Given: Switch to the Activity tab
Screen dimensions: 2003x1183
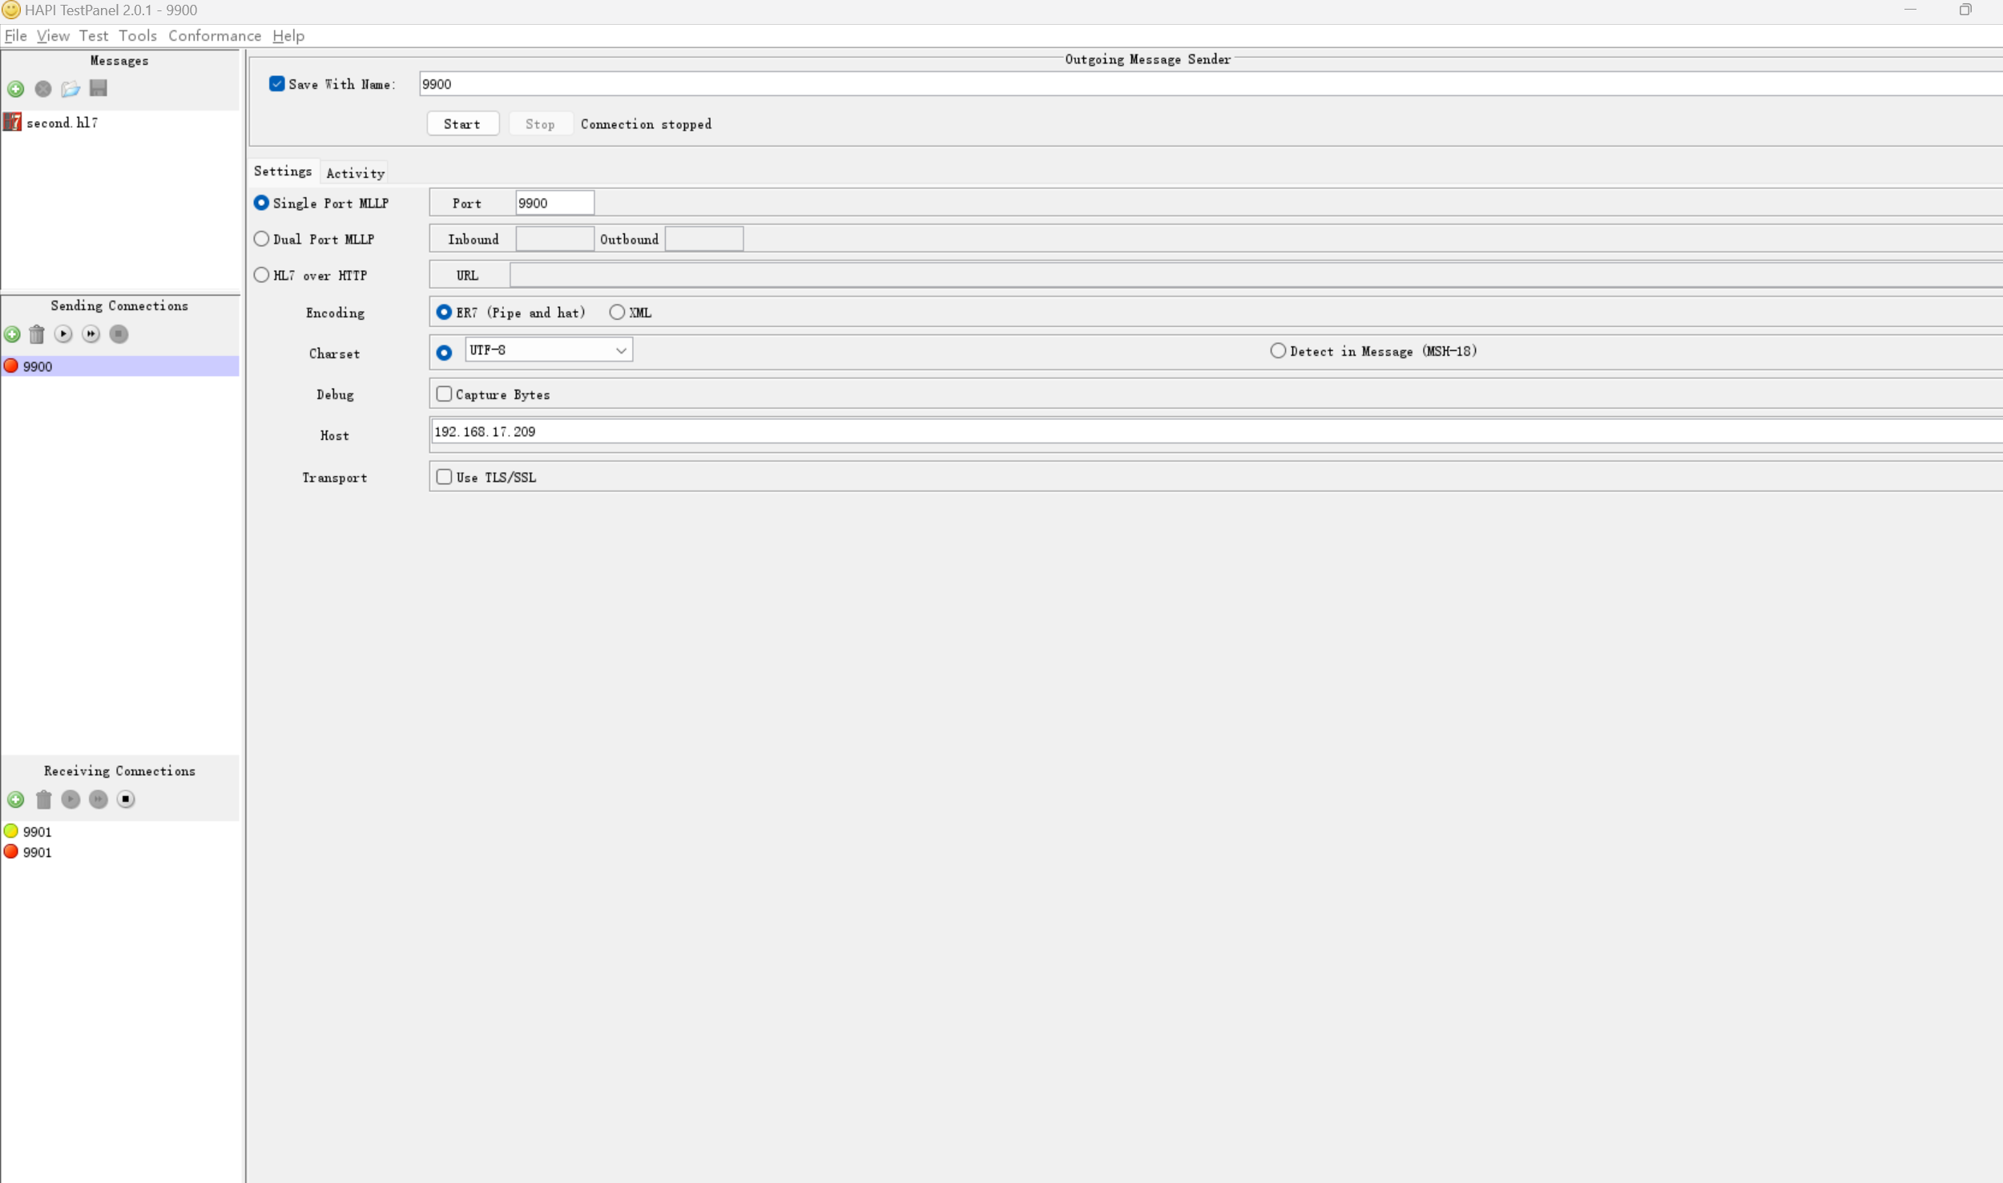Looking at the screenshot, I should point(355,173).
